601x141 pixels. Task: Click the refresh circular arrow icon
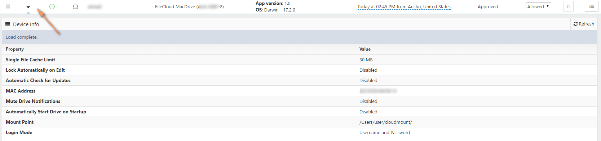tap(575, 24)
